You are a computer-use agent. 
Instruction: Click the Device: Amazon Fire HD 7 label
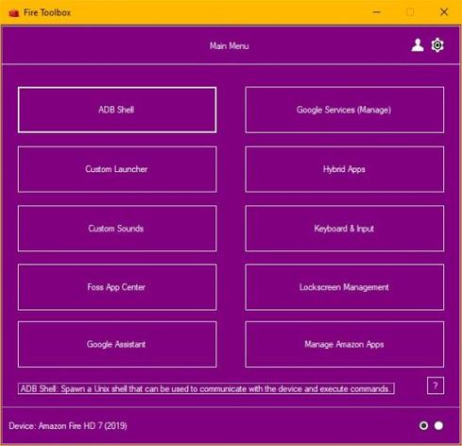pyautogui.click(x=68, y=426)
